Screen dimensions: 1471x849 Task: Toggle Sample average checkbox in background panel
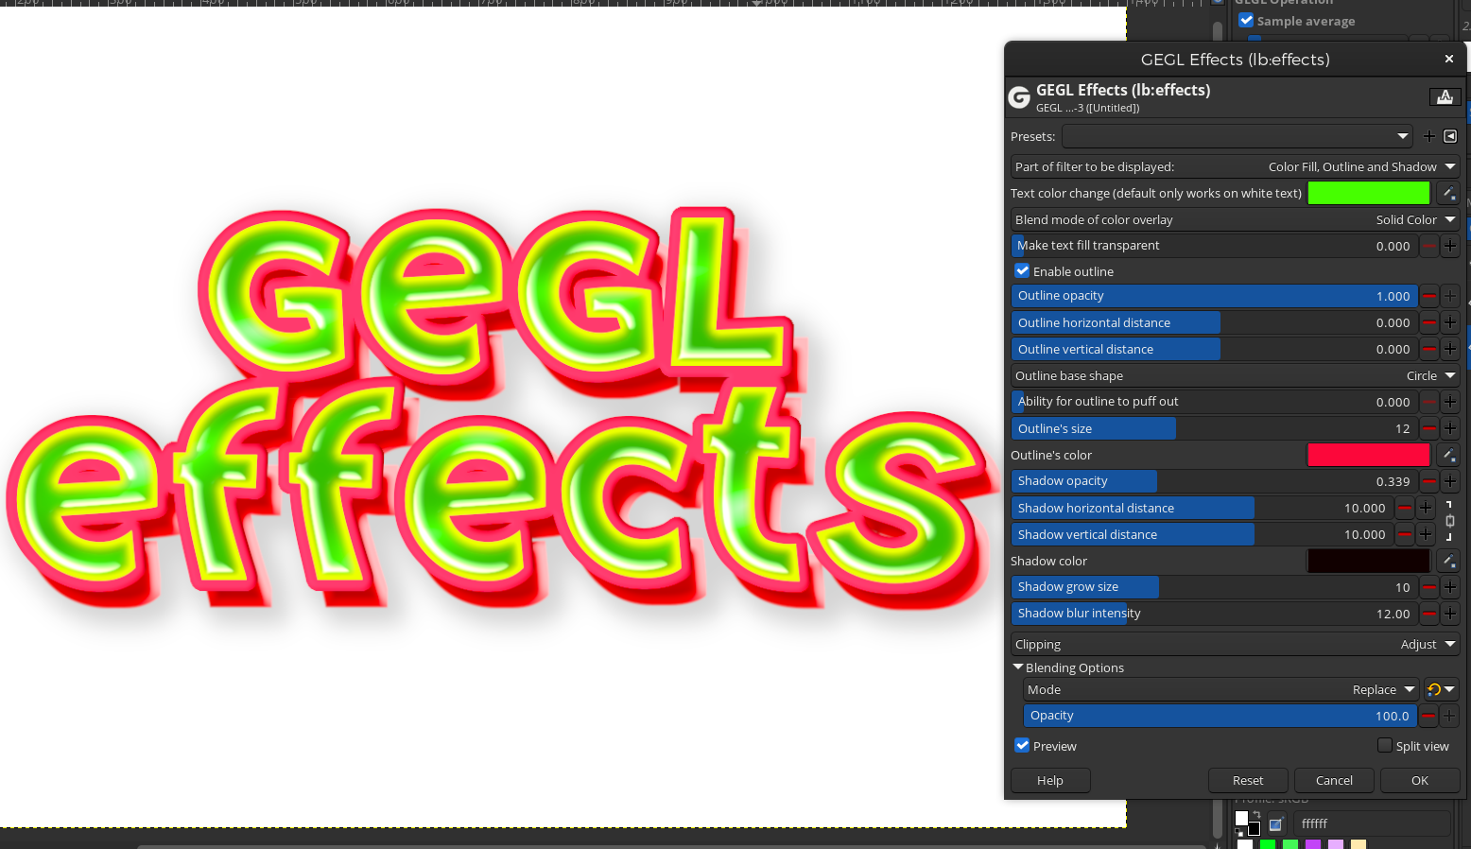[x=1246, y=20]
